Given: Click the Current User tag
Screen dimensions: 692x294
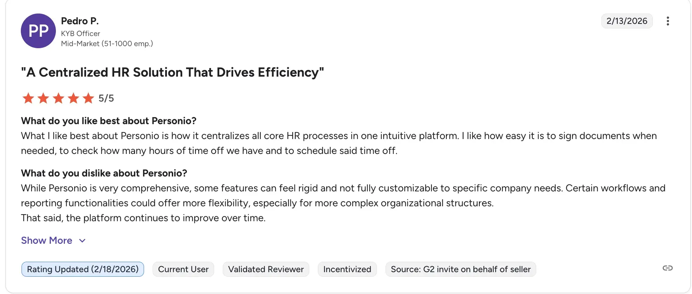Looking at the screenshot, I should point(183,269).
